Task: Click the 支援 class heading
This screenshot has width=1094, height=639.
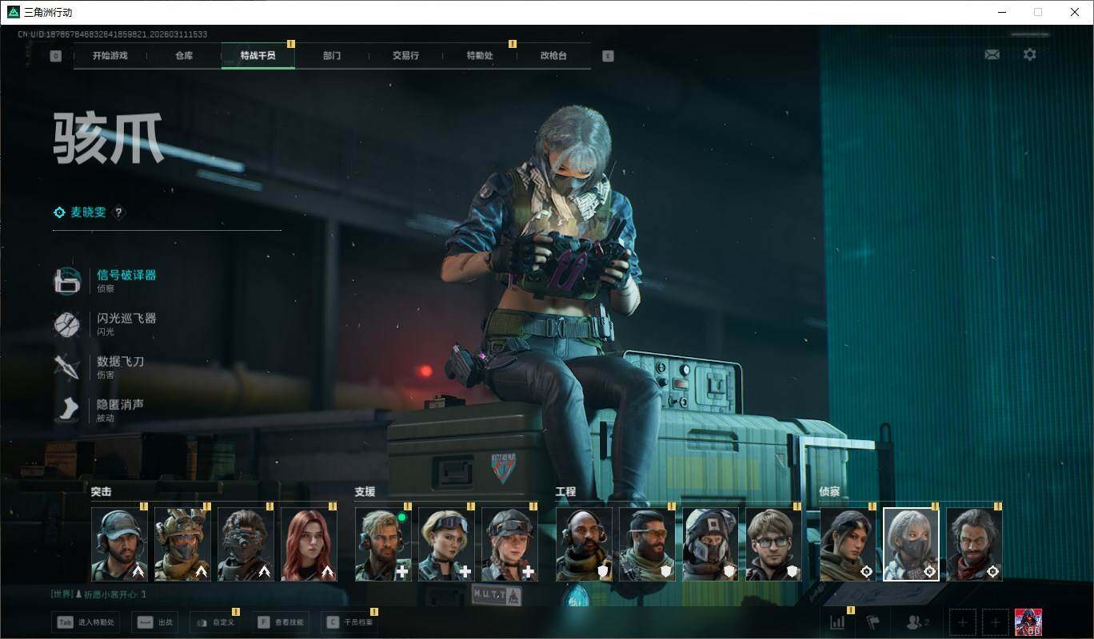Action: [x=365, y=492]
